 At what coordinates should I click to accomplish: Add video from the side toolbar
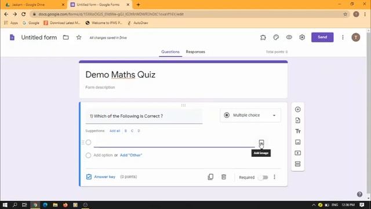(x=297, y=153)
